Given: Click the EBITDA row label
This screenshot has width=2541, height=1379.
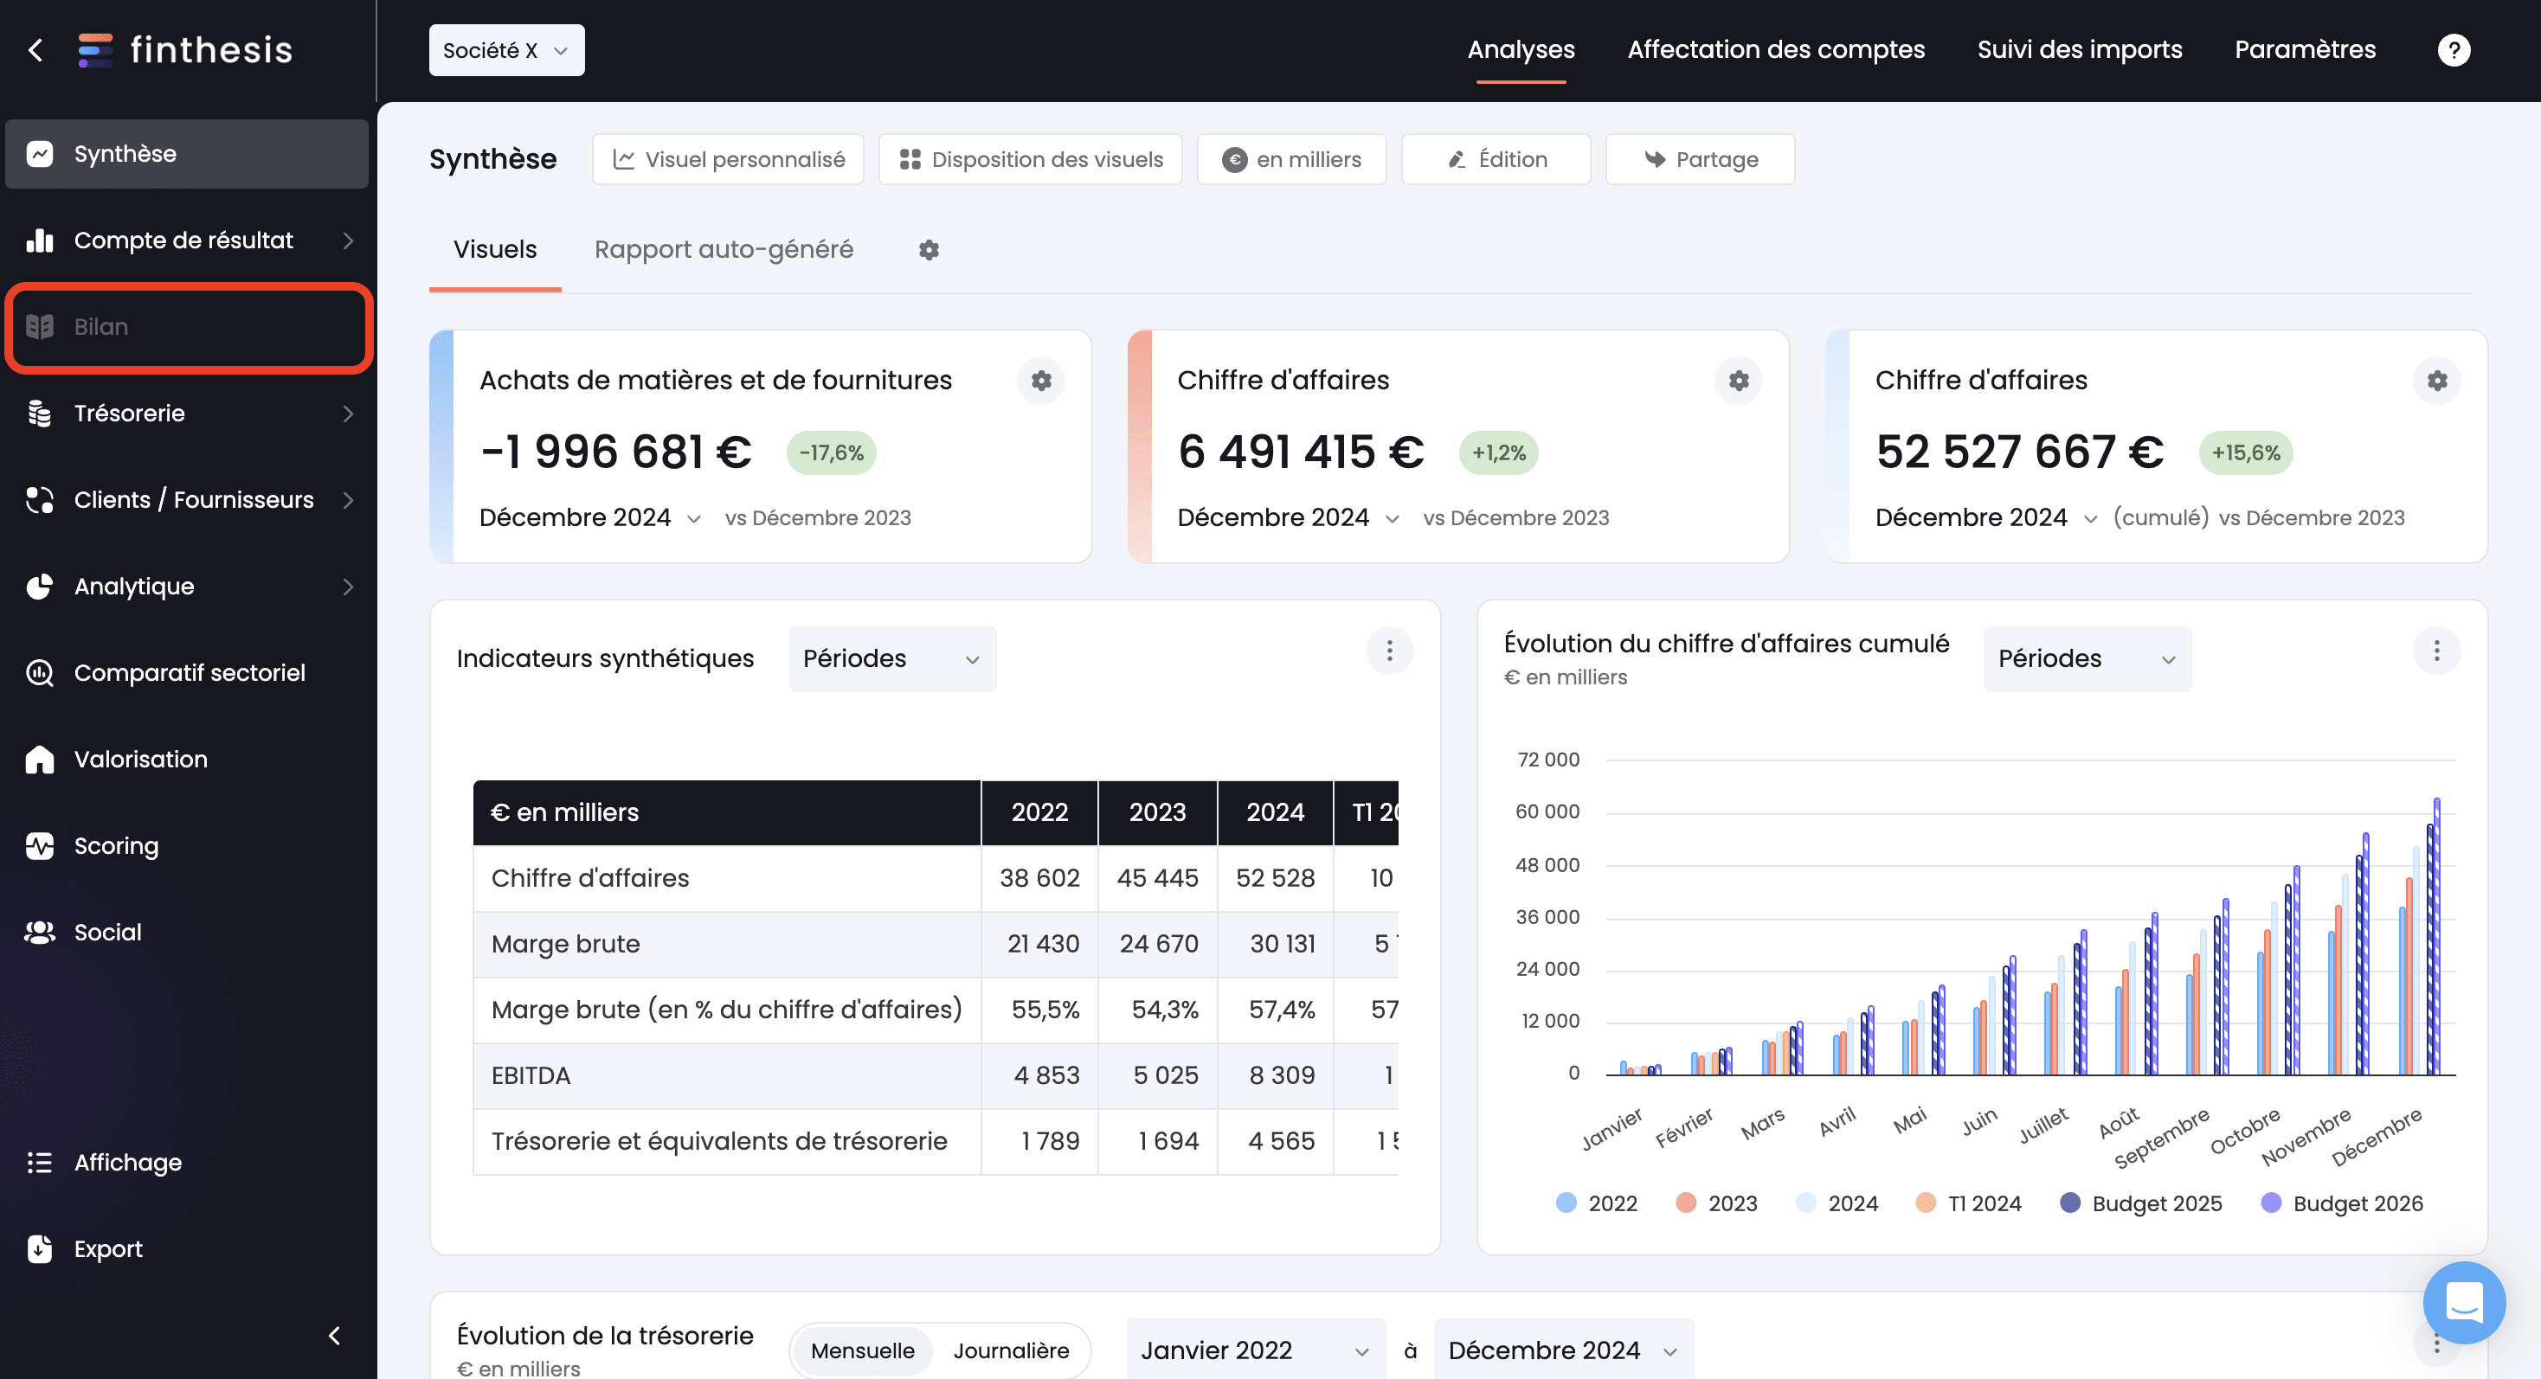Looking at the screenshot, I should [x=531, y=1075].
